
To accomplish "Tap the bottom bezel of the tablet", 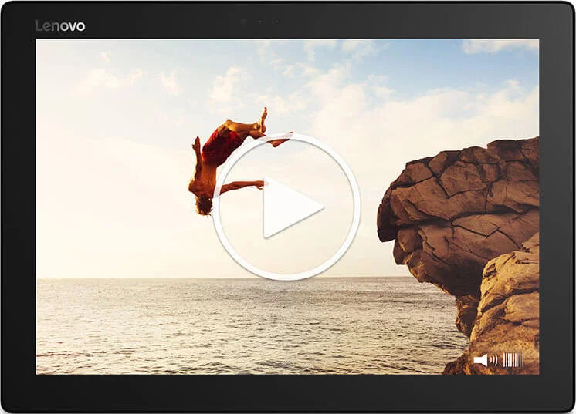I will click(x=288, y=393).
